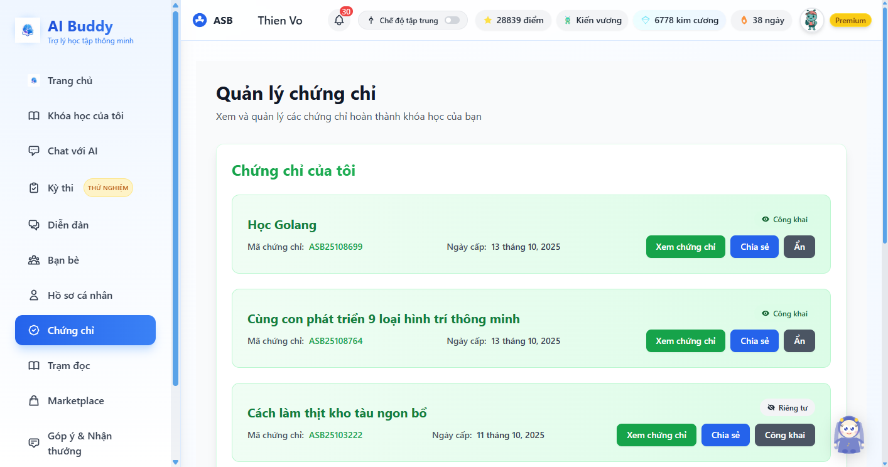Click the Thien Vo username

pyautogui.click(x=280, y=20)
